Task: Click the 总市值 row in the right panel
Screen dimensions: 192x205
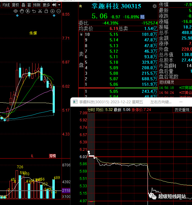Action: [175, 55]
